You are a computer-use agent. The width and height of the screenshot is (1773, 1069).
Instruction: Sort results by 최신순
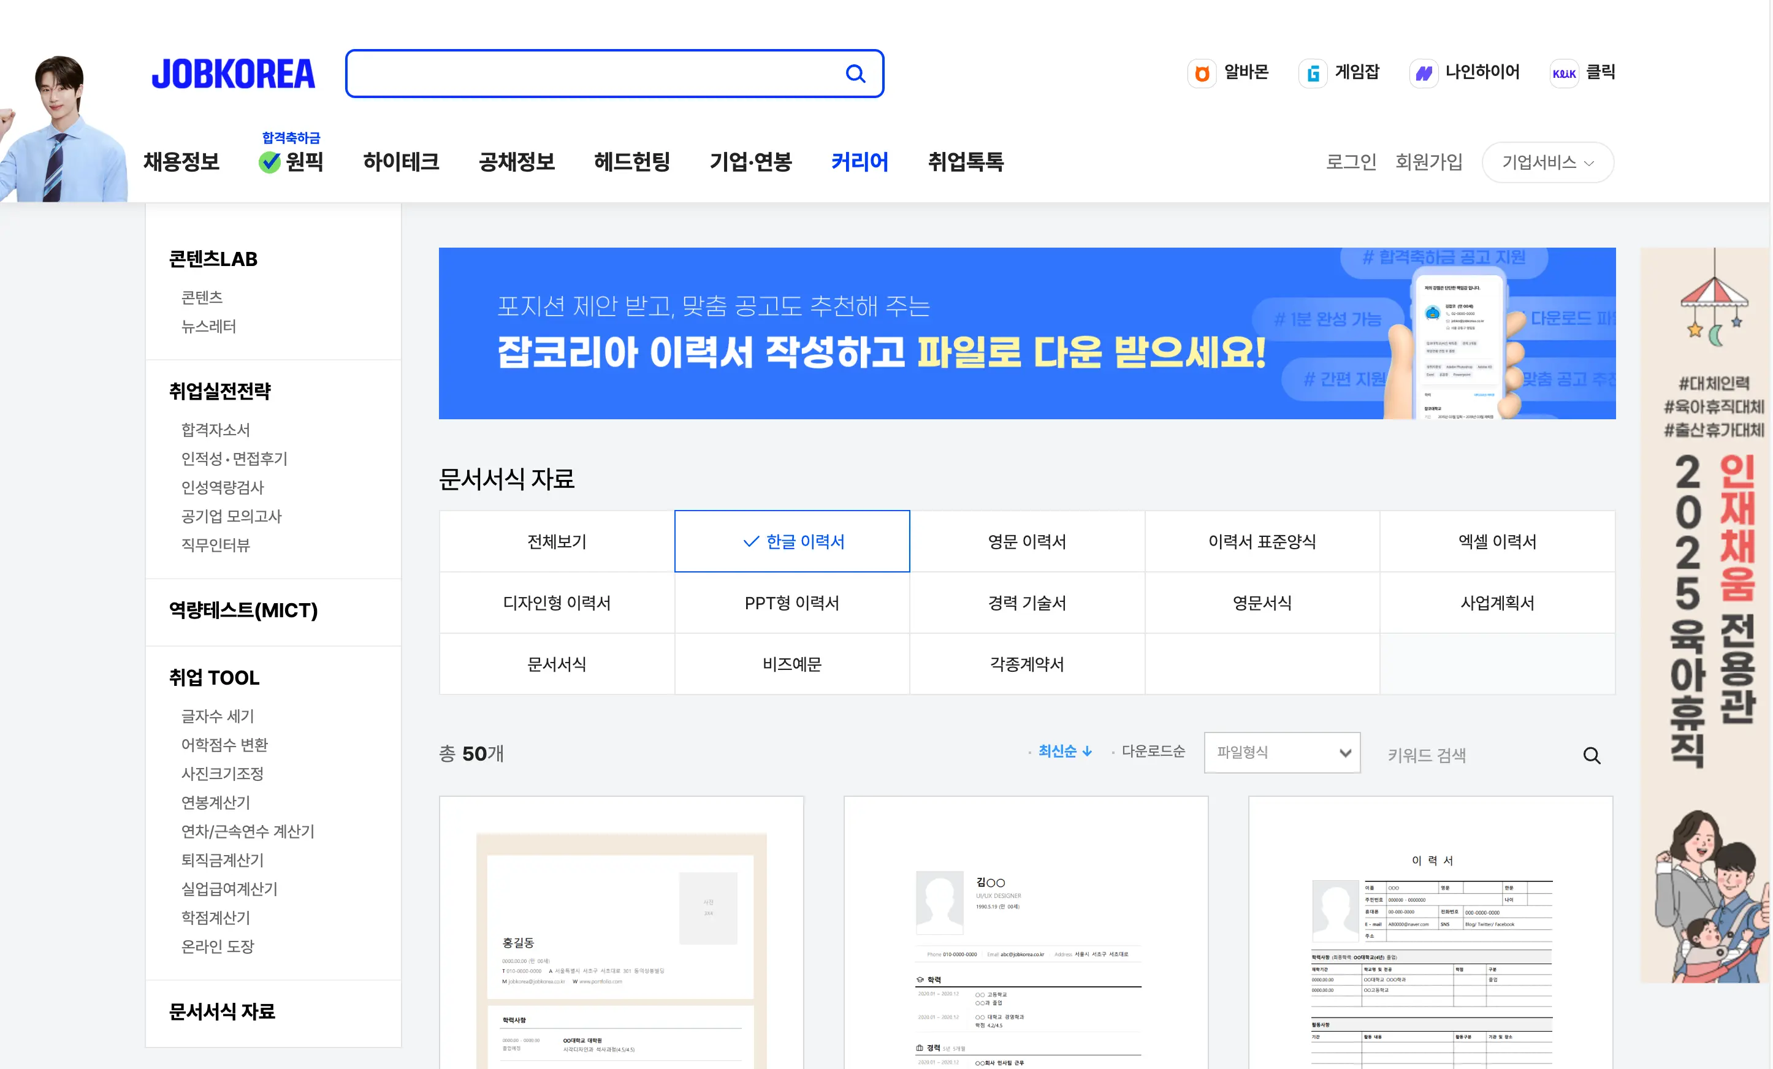pos(1057,751)
